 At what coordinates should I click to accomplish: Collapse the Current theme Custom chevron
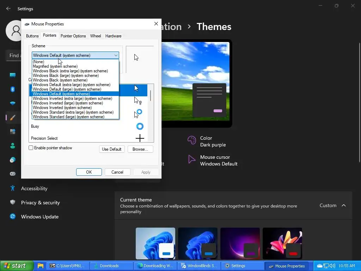(344, 205)
